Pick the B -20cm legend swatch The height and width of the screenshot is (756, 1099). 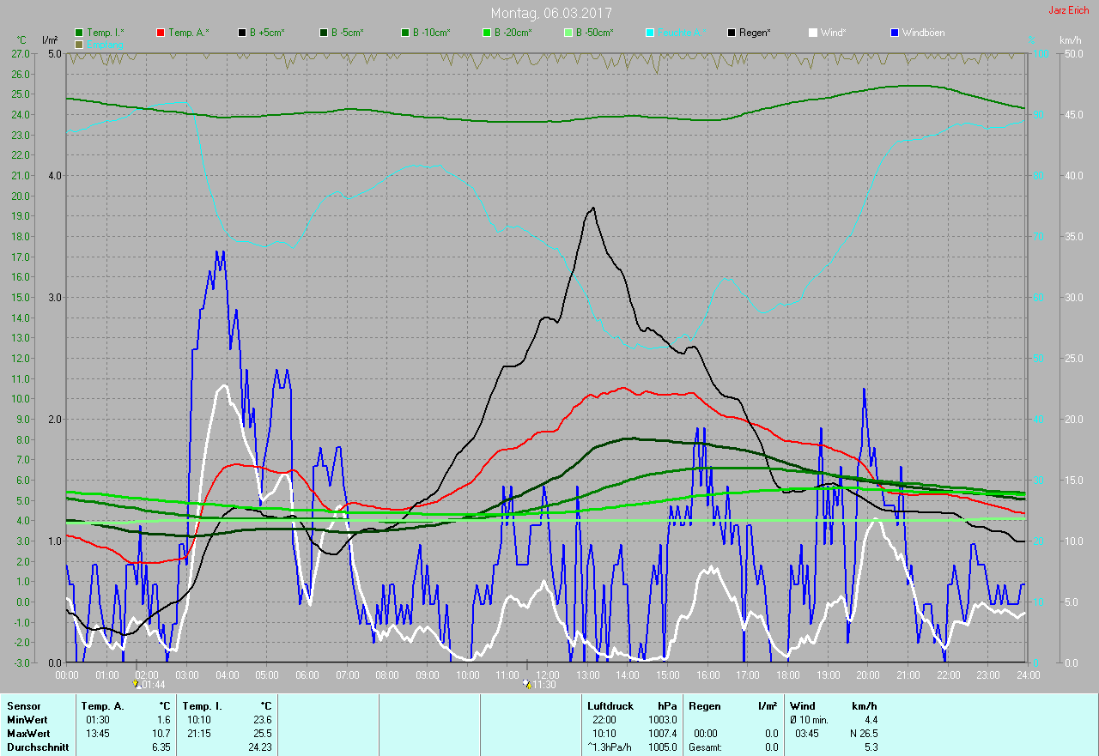(x=487, y=33)
